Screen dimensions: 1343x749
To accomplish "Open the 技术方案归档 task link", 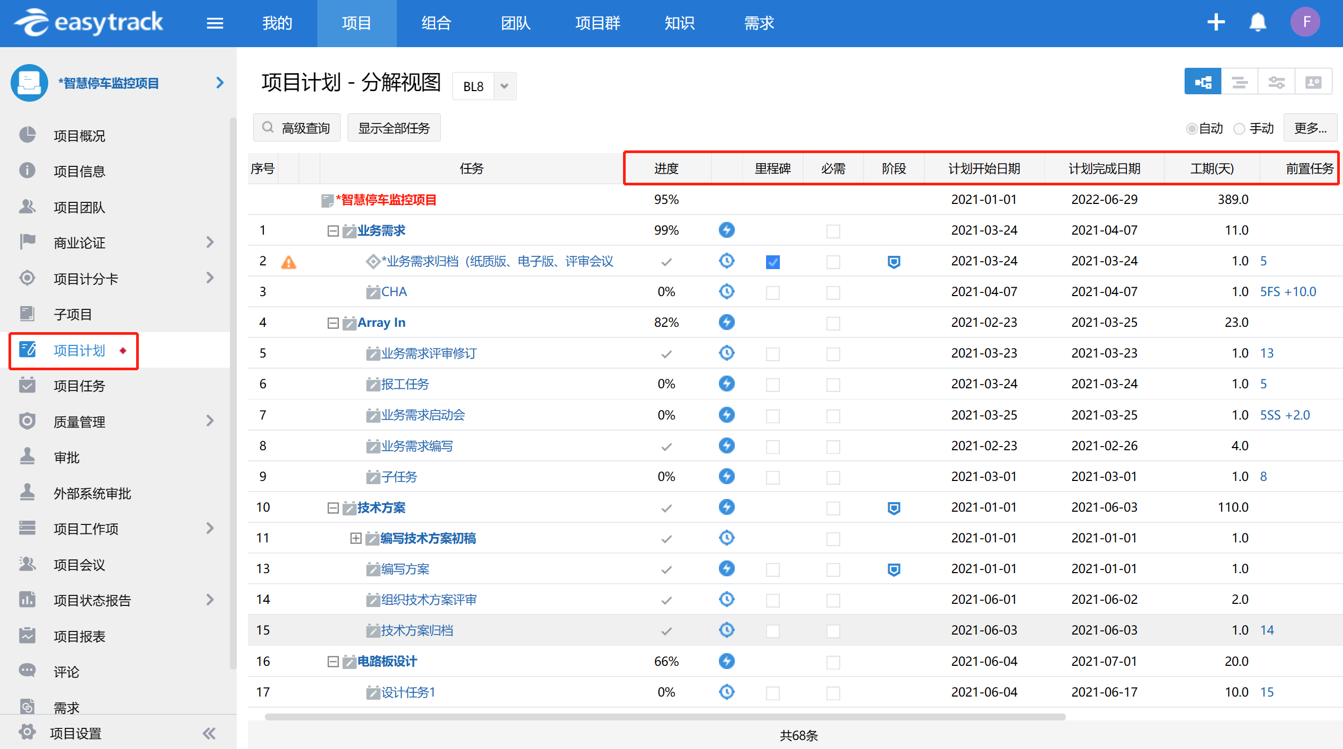I will 417,630.
